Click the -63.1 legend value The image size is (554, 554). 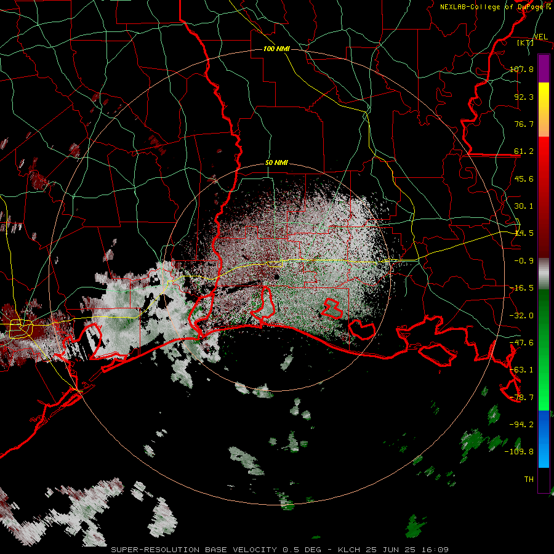tap(521, 370)
